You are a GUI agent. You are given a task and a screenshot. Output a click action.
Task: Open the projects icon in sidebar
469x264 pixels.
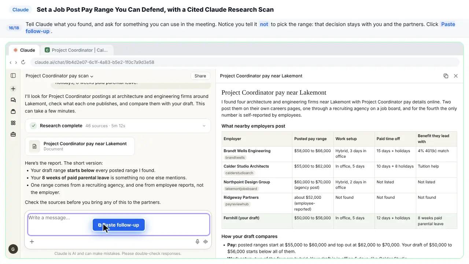click(x=13, y=111)
